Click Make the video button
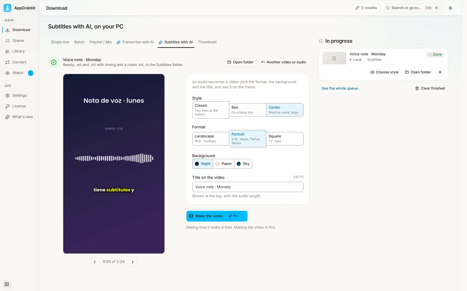This screenshot has width=467, height=291. (x=217, y=216)
